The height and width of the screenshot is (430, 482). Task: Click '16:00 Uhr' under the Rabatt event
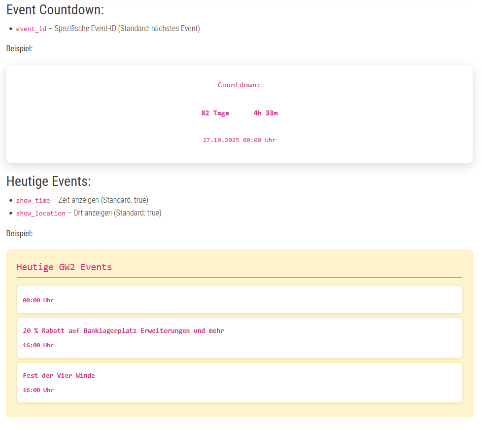[x=38, y=345]
